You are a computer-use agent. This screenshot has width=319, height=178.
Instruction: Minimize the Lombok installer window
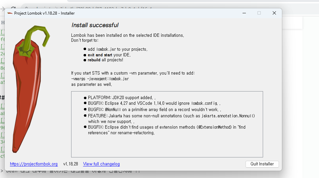coord(244,13)
